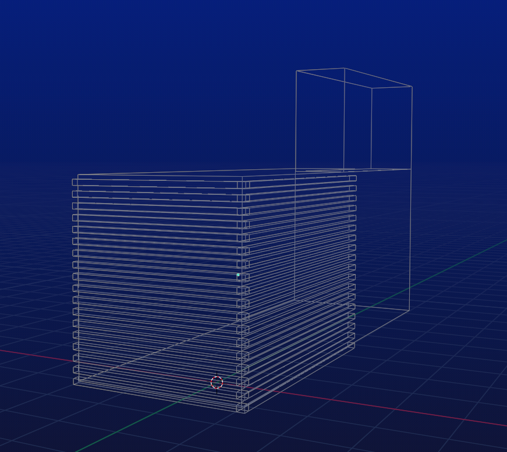Select the stacked horizontal slats wireframe object
This screenshot has height=452, width=507.
(214, 293)
